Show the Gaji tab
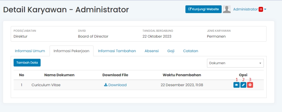Viewport: 282px width, 112px height. [x=171, y=51]
